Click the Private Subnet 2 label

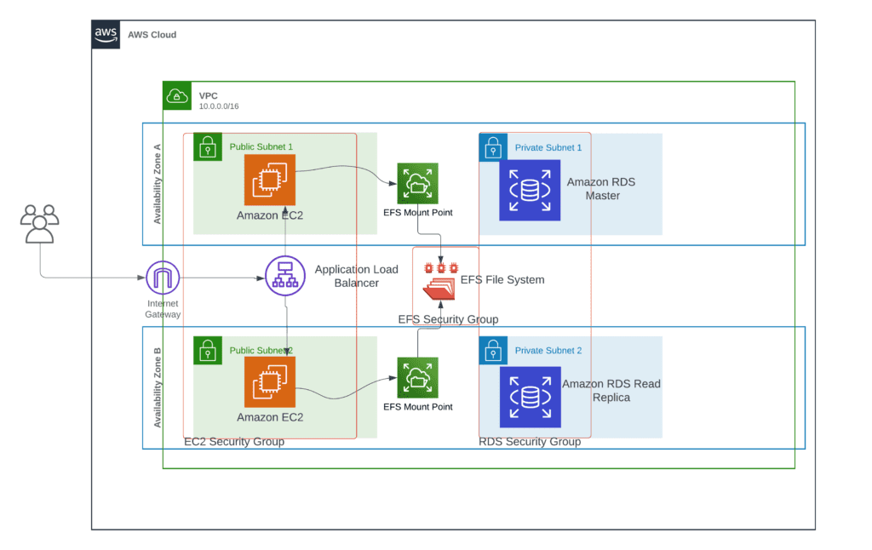point(548,351)
